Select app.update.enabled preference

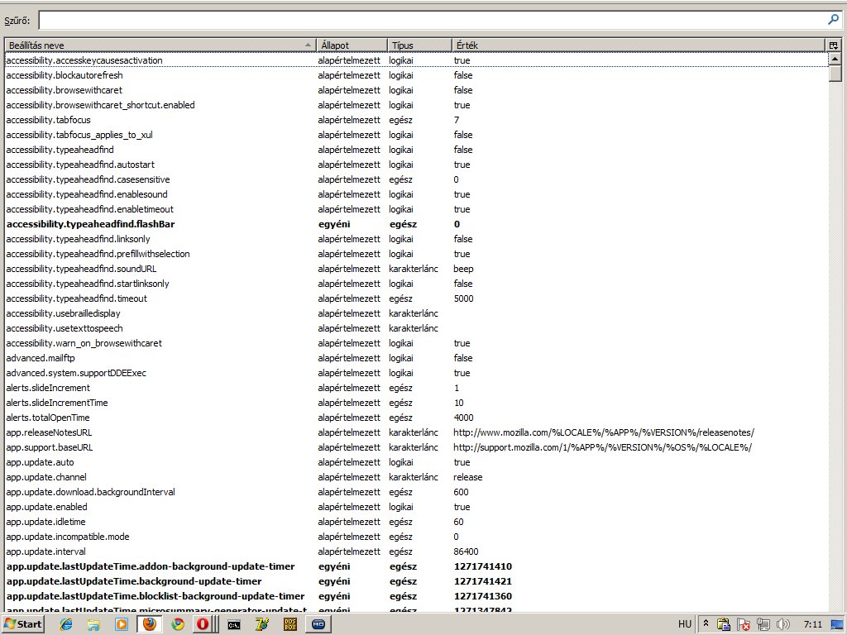416,507
